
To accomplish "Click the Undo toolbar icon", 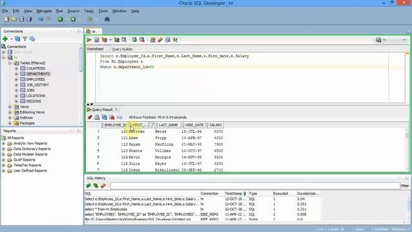I will coord(41,19).
